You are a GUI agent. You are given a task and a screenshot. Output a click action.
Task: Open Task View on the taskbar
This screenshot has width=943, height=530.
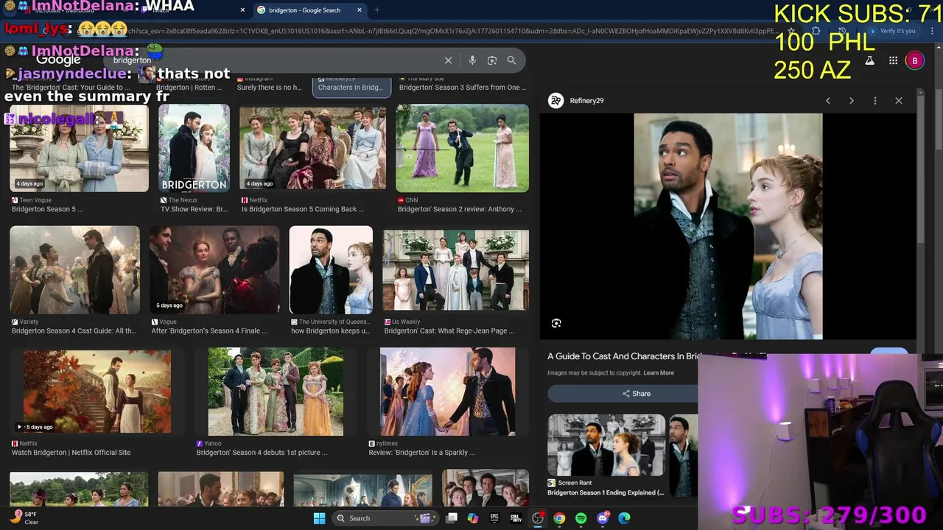click(x=452, y=518)
